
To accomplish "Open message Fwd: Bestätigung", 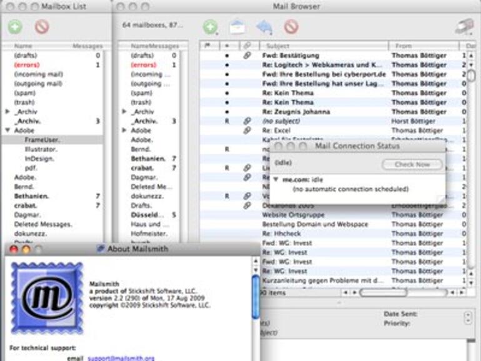I will point(290,56).
